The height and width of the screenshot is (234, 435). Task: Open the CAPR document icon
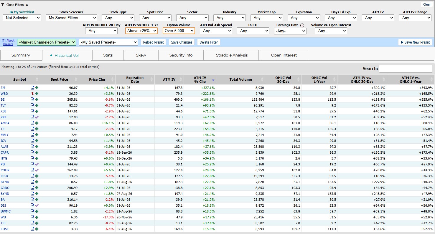coord(32,152)
